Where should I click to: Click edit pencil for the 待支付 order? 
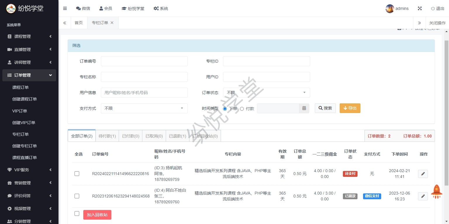click(423, 174)
